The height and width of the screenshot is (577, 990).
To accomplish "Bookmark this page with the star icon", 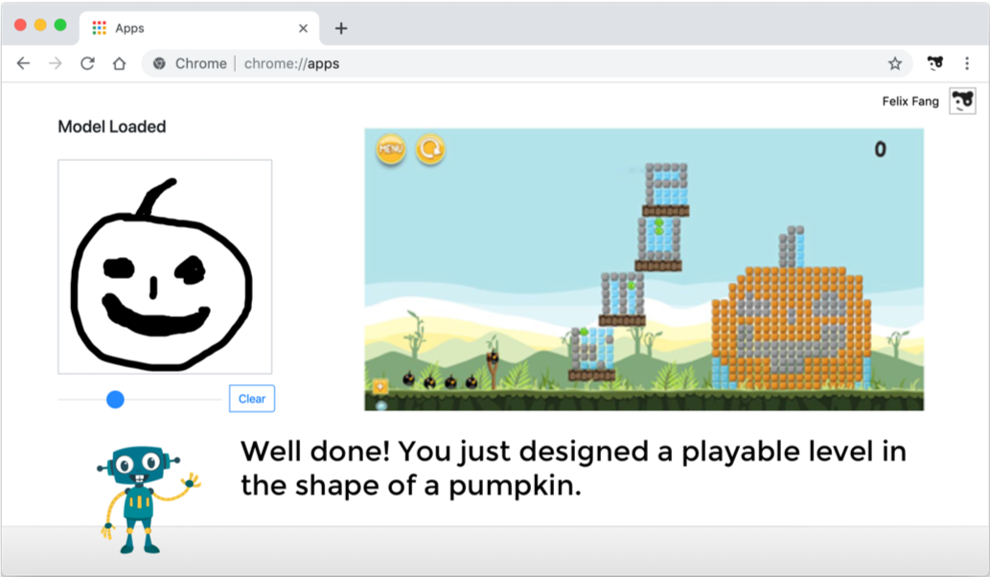I will click(x=895, y=63).
